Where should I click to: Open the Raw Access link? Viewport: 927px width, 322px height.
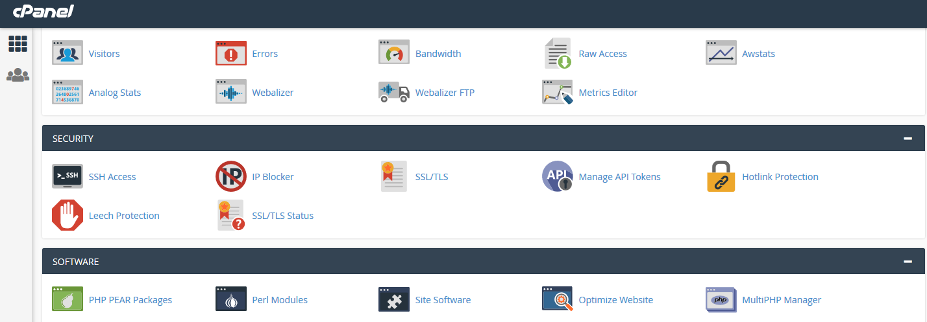click(603, 54)
